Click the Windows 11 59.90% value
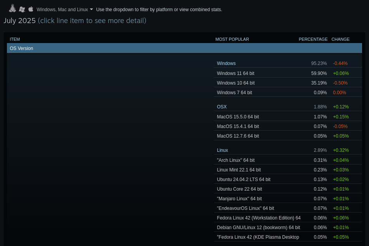 pos(319,73)
